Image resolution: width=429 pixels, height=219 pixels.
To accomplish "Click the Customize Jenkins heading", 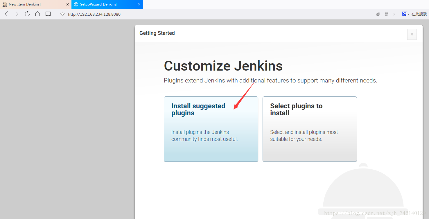I will tap(223, 66).
